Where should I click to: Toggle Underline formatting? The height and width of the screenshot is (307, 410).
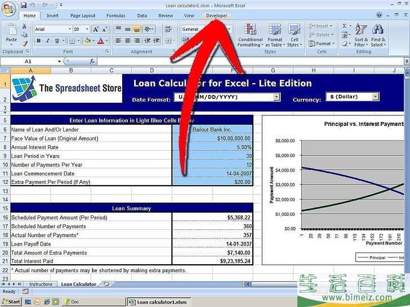pos(57,40)
